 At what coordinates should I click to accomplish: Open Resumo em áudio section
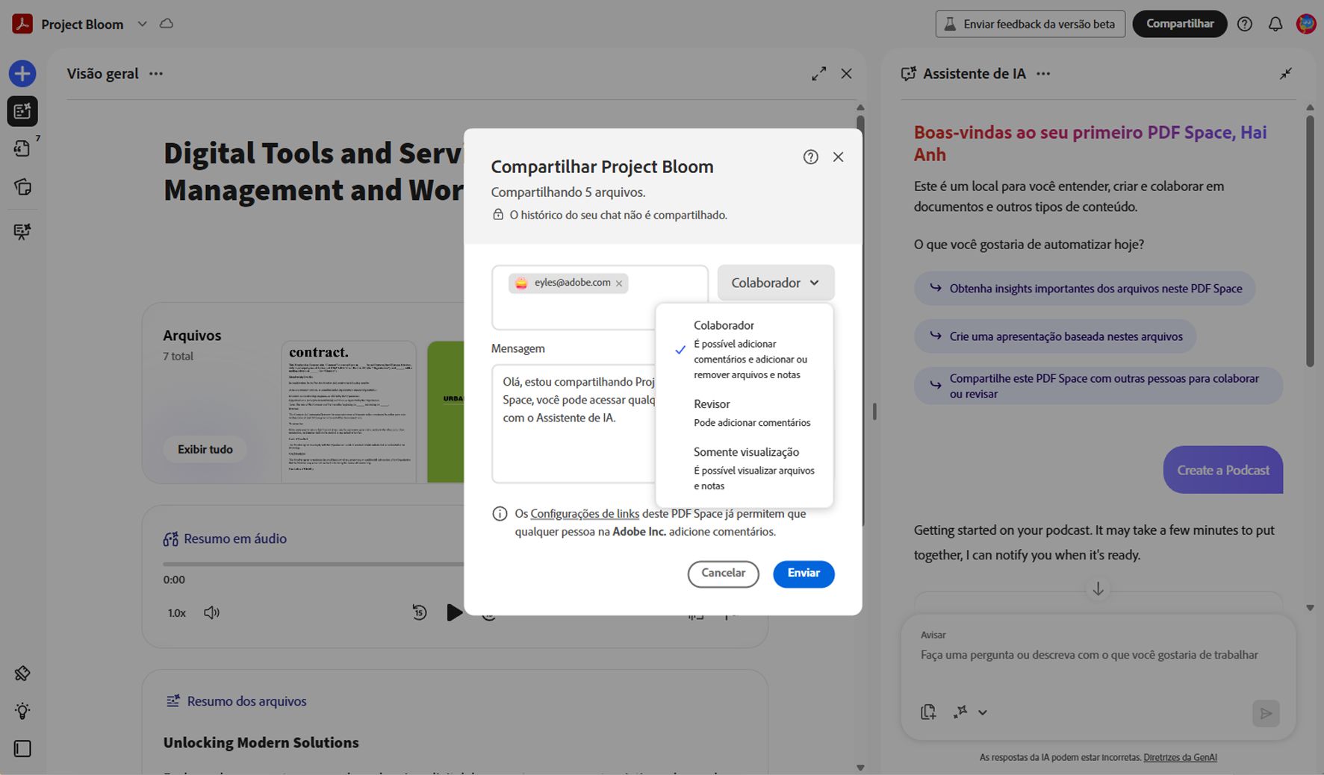coord(225,539)
